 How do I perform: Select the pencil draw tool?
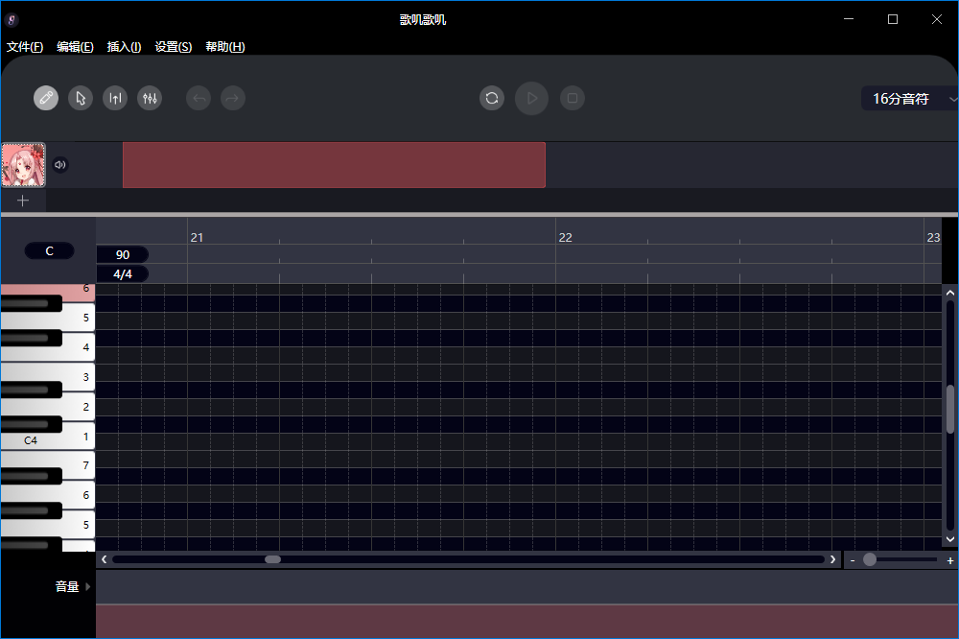click(46, 98)
